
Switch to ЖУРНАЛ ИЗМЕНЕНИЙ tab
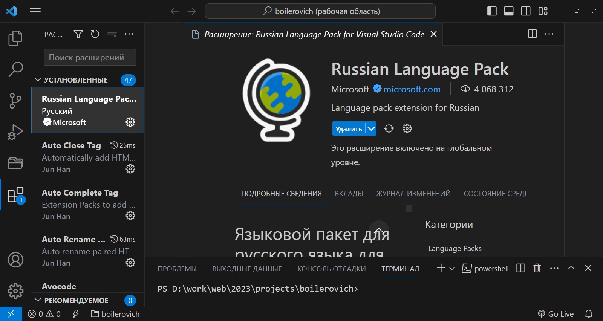[x=413, y=194]
